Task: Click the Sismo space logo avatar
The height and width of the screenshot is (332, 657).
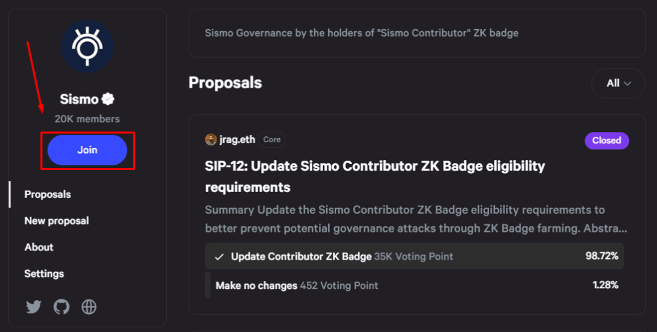Action: (x=87, y=46)
